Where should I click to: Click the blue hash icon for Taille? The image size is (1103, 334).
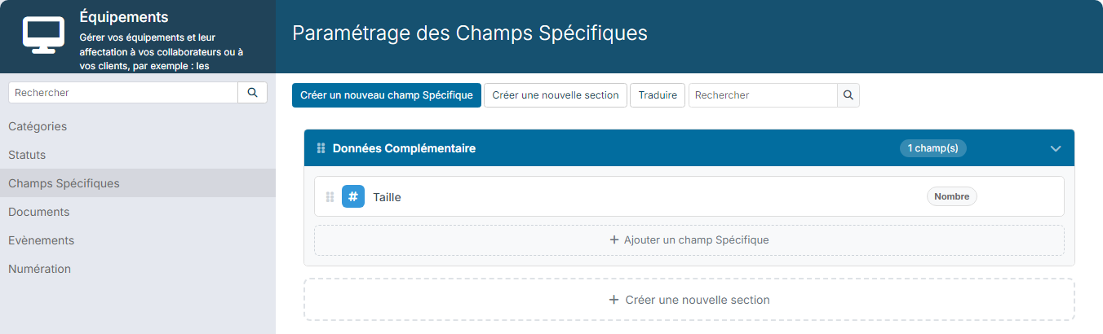pos(353,196)
